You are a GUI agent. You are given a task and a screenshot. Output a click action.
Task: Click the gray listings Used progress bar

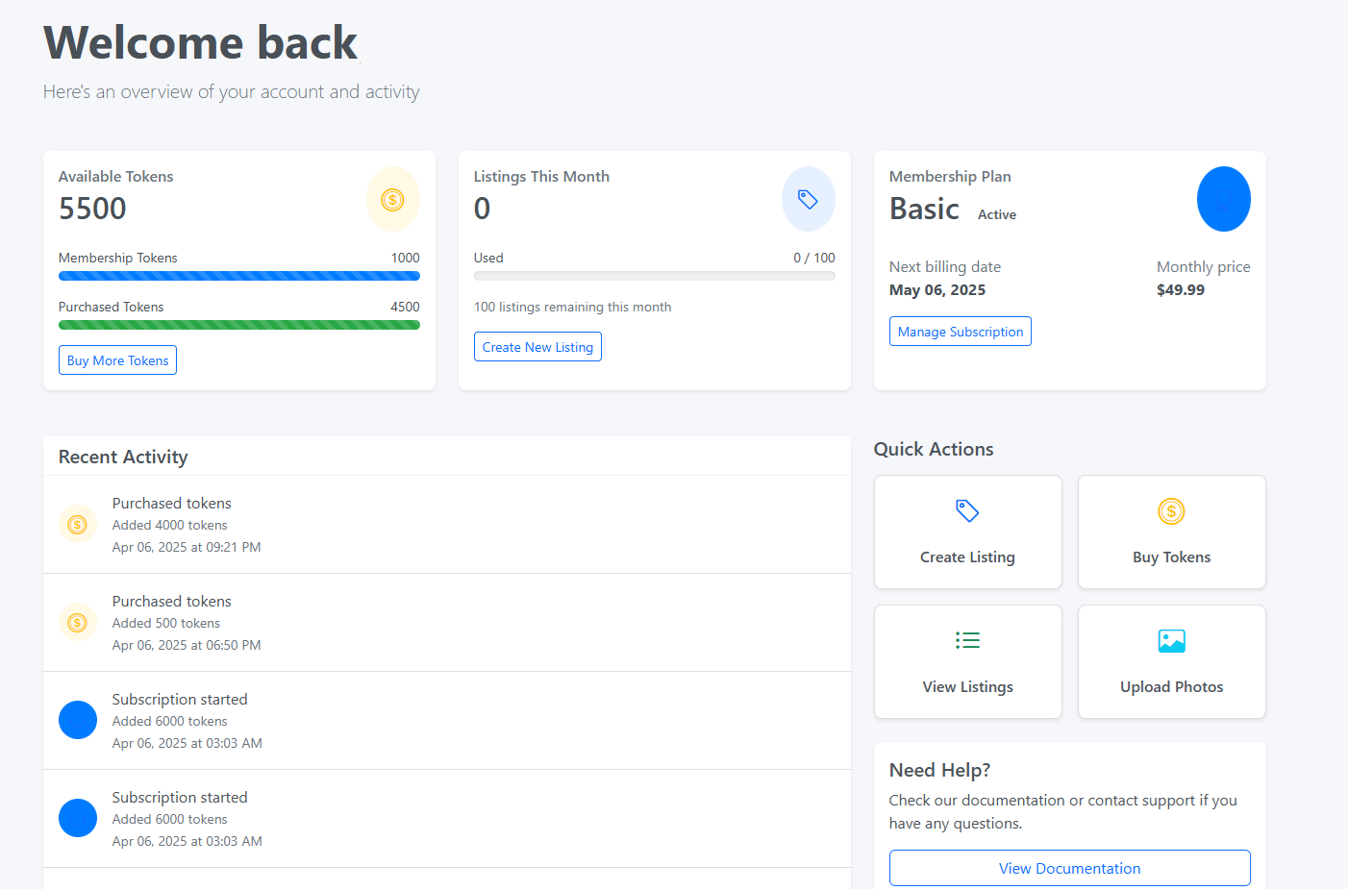click(x=655, y=276)
